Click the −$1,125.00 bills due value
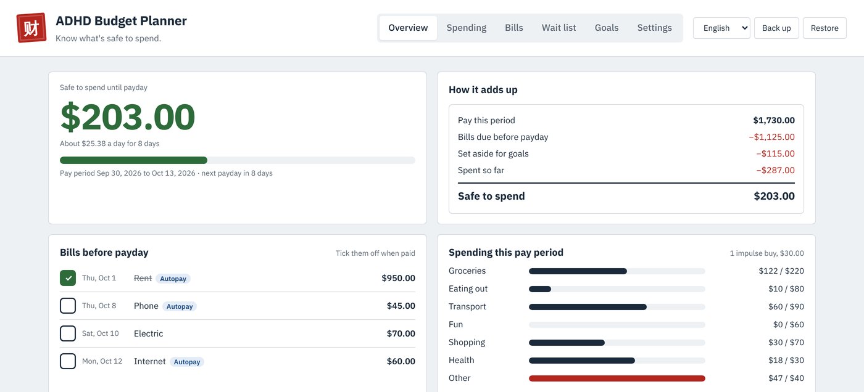 771,137
